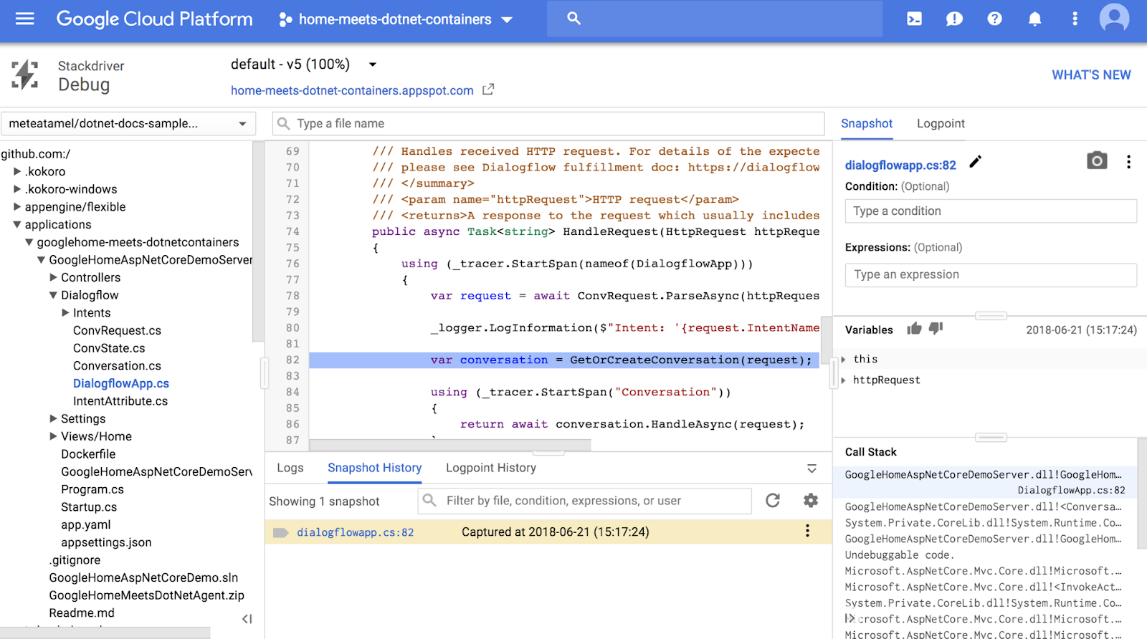Click the search magnifier icon in top bar
The width and height of the screenshot is (1147, 639).
coord(573,19)
